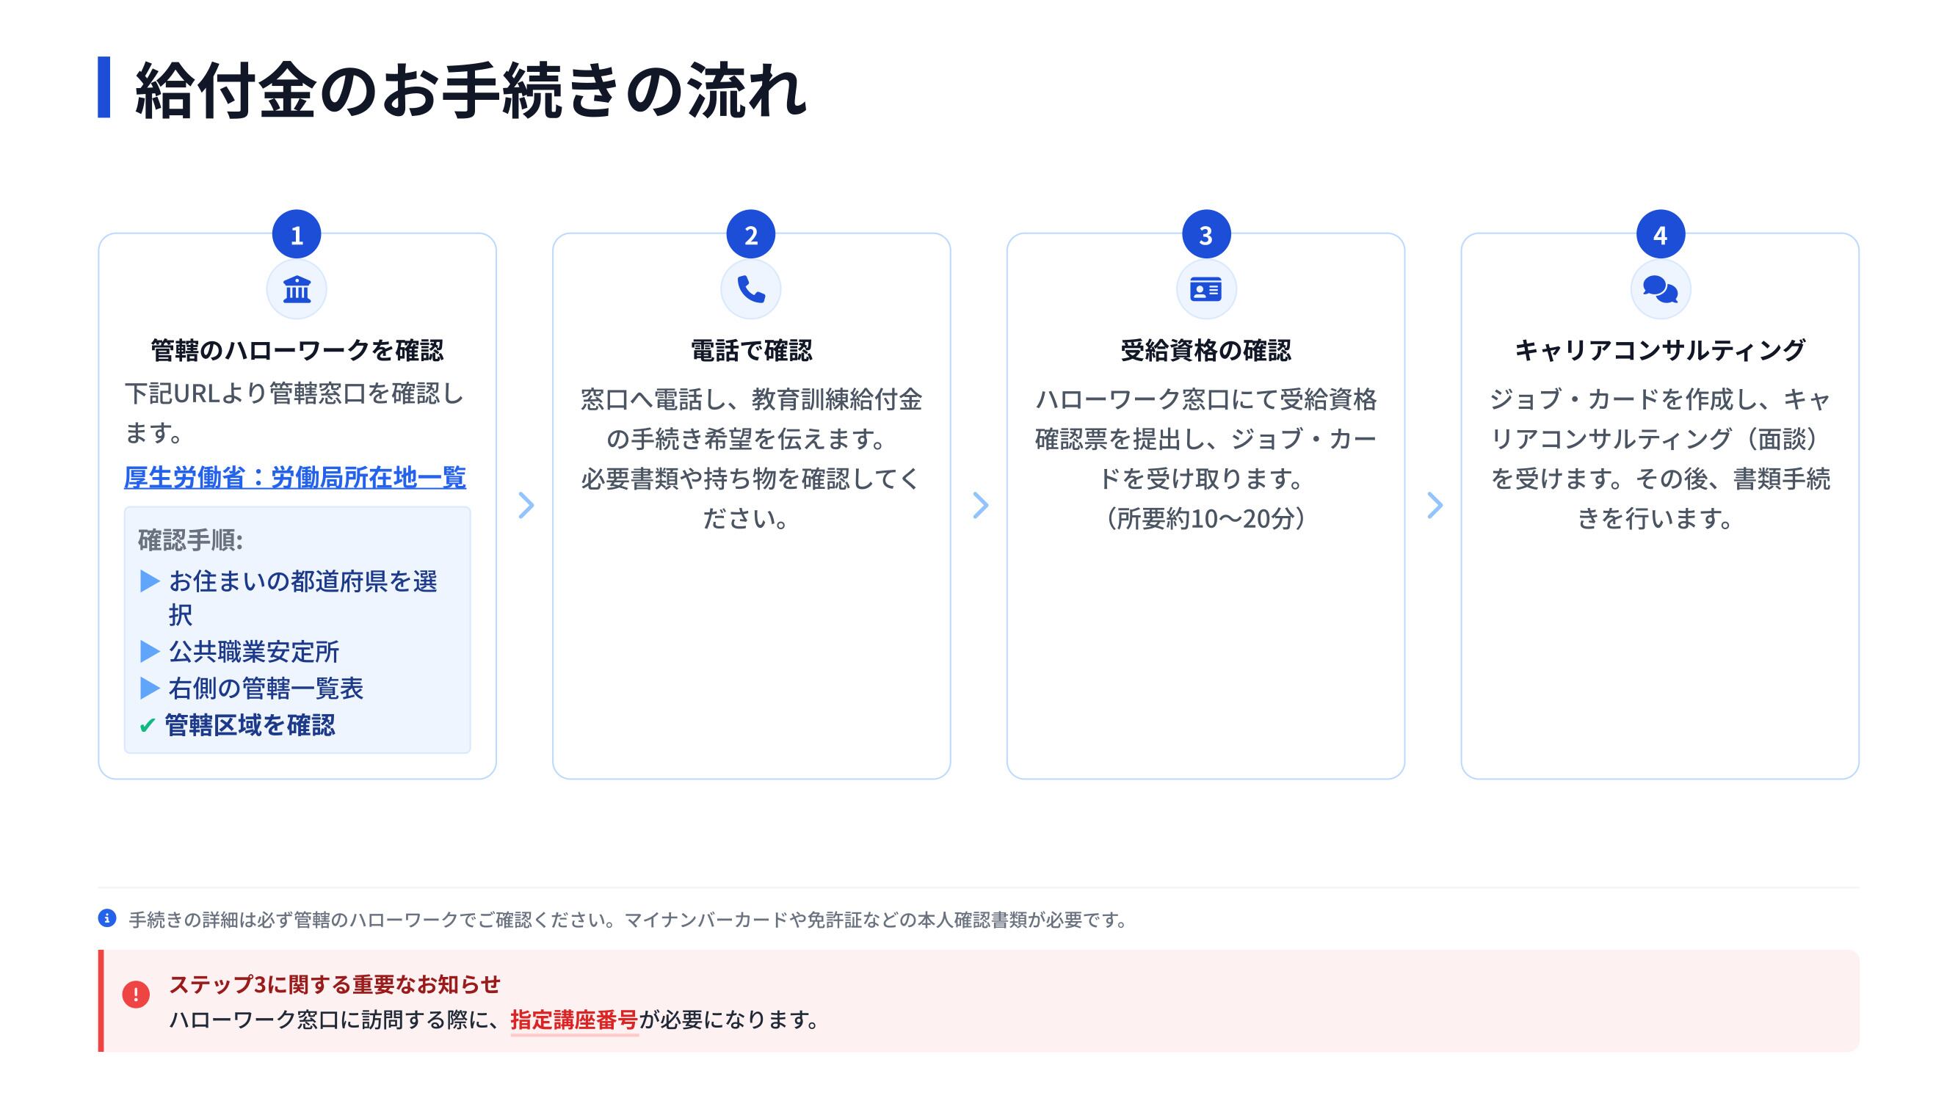Image resolution: width=1958 pixels, height=1101 pixels.
Task: Open the 厚生労働省：労働局所在地一覧 link
Action: tap(295, 477)
